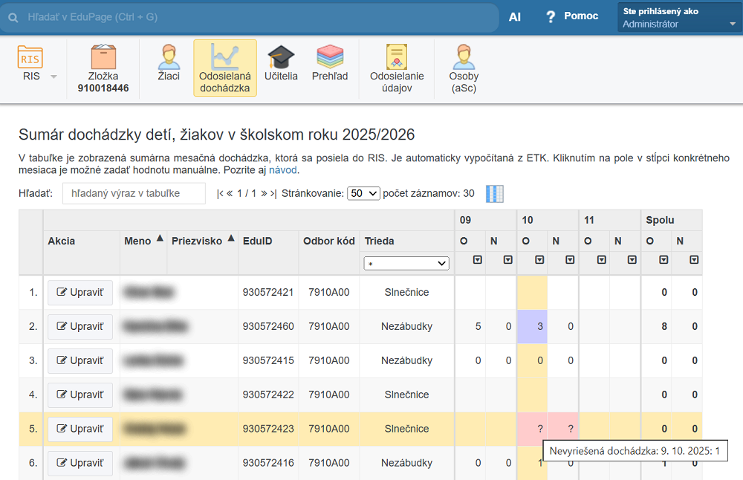This screenshot has height=480, width=743.
Task: Open Osoby (aSc) person icon
Action: pos(464,58)
